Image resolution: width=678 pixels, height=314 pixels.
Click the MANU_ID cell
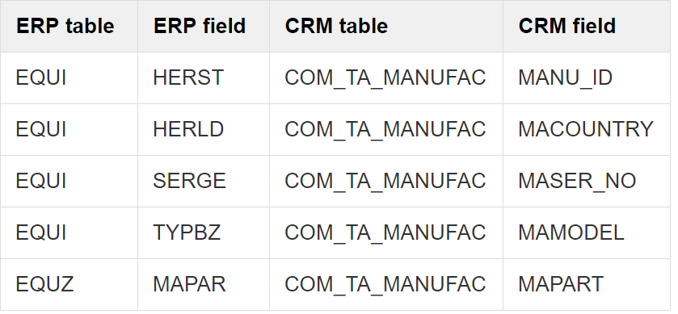pos(587,78)
